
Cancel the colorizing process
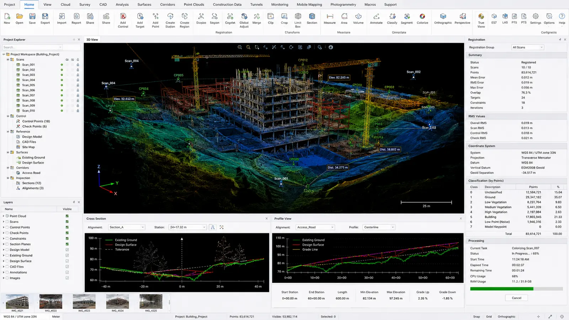[516, 298]
